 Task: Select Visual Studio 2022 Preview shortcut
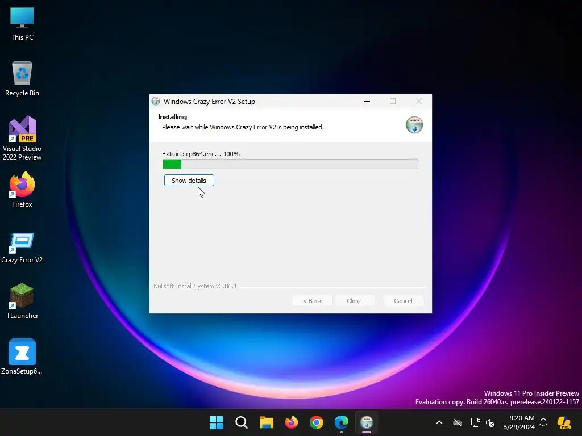tap(22, 138)
